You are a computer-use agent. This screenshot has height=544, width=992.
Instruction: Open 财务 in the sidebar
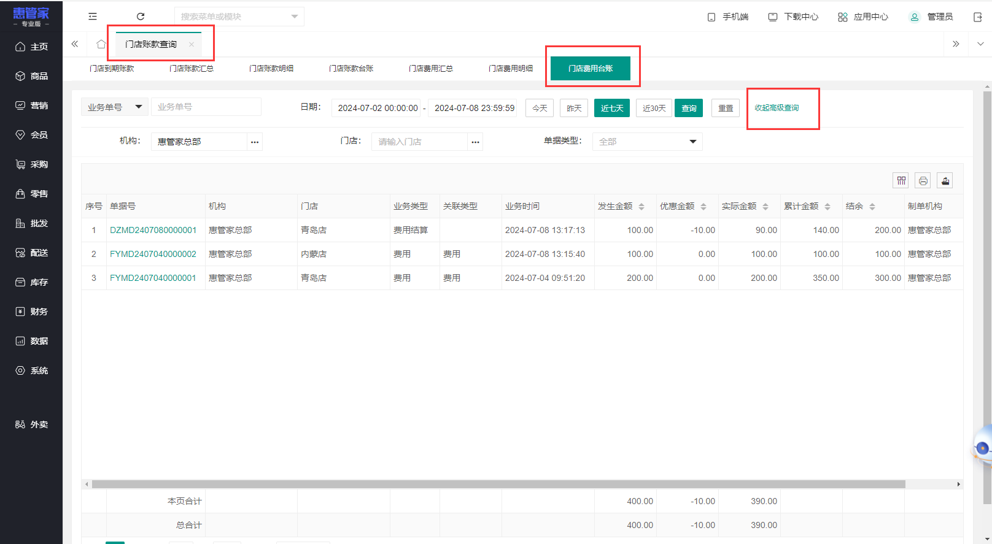(31, 312)
